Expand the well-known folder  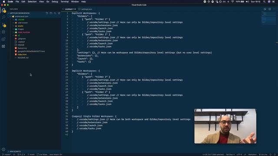23,23
